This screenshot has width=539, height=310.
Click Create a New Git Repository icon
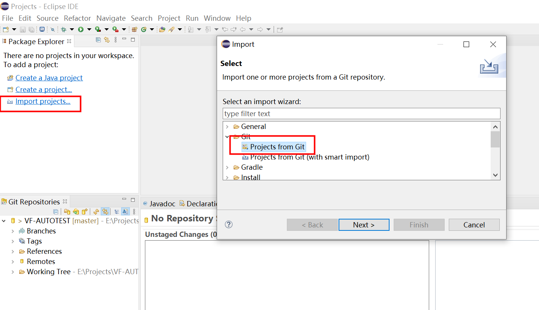85,212
